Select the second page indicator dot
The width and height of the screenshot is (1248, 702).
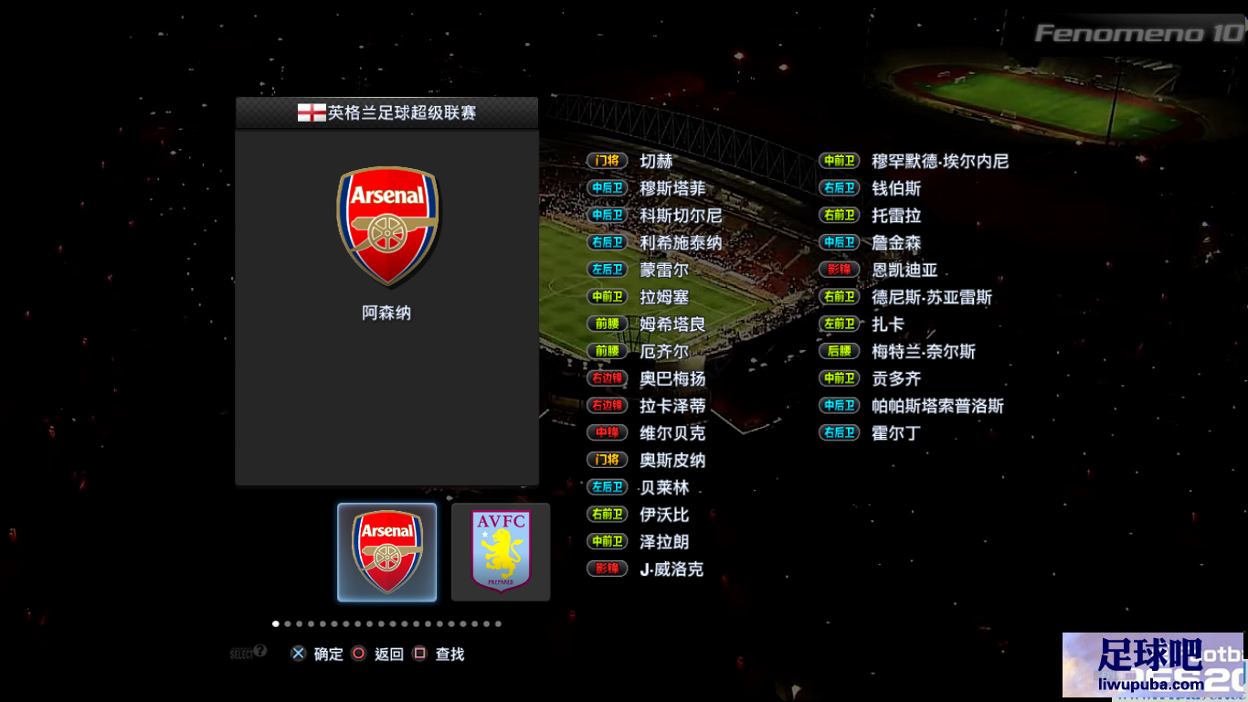288,624
